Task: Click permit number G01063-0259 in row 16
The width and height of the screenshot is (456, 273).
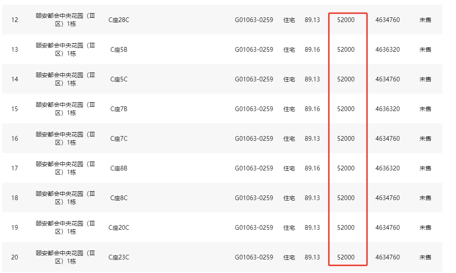Action: tap(254, 139)
